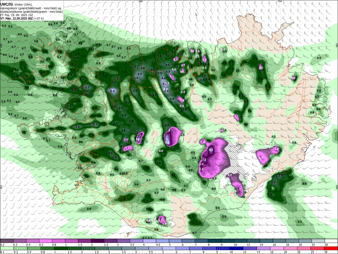Click the 'Vindur (10m)' header text
This screenshot has width=338, height=254.
[23, 4]
